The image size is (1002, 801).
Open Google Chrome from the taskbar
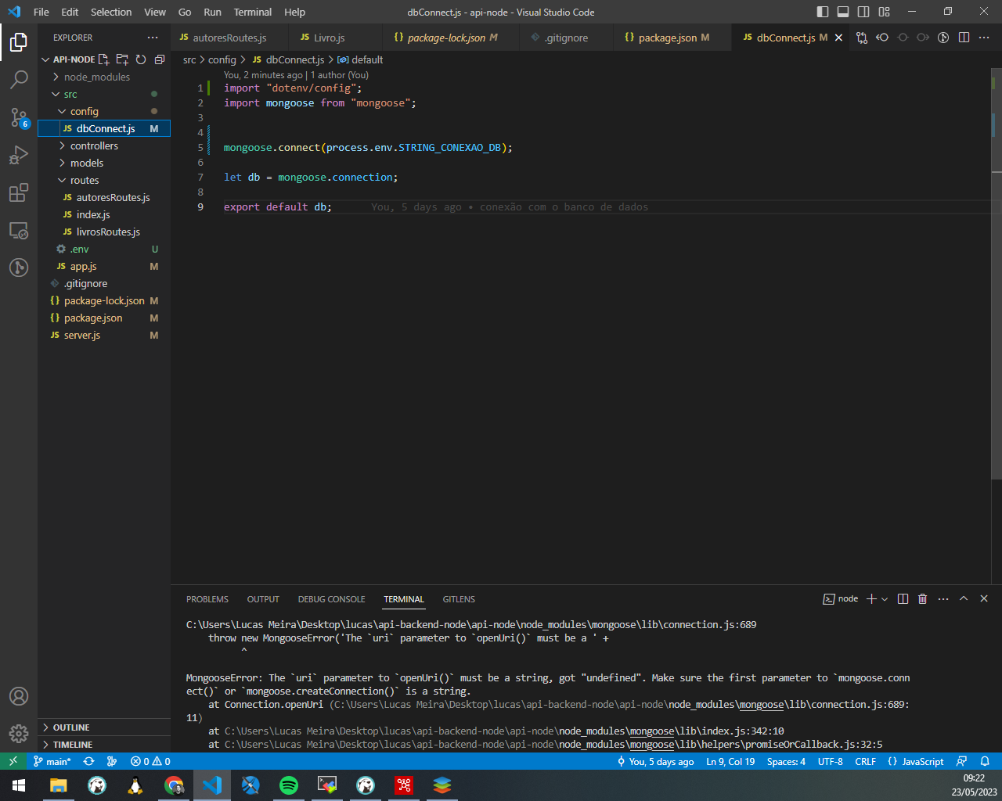(x=174, y=785)
